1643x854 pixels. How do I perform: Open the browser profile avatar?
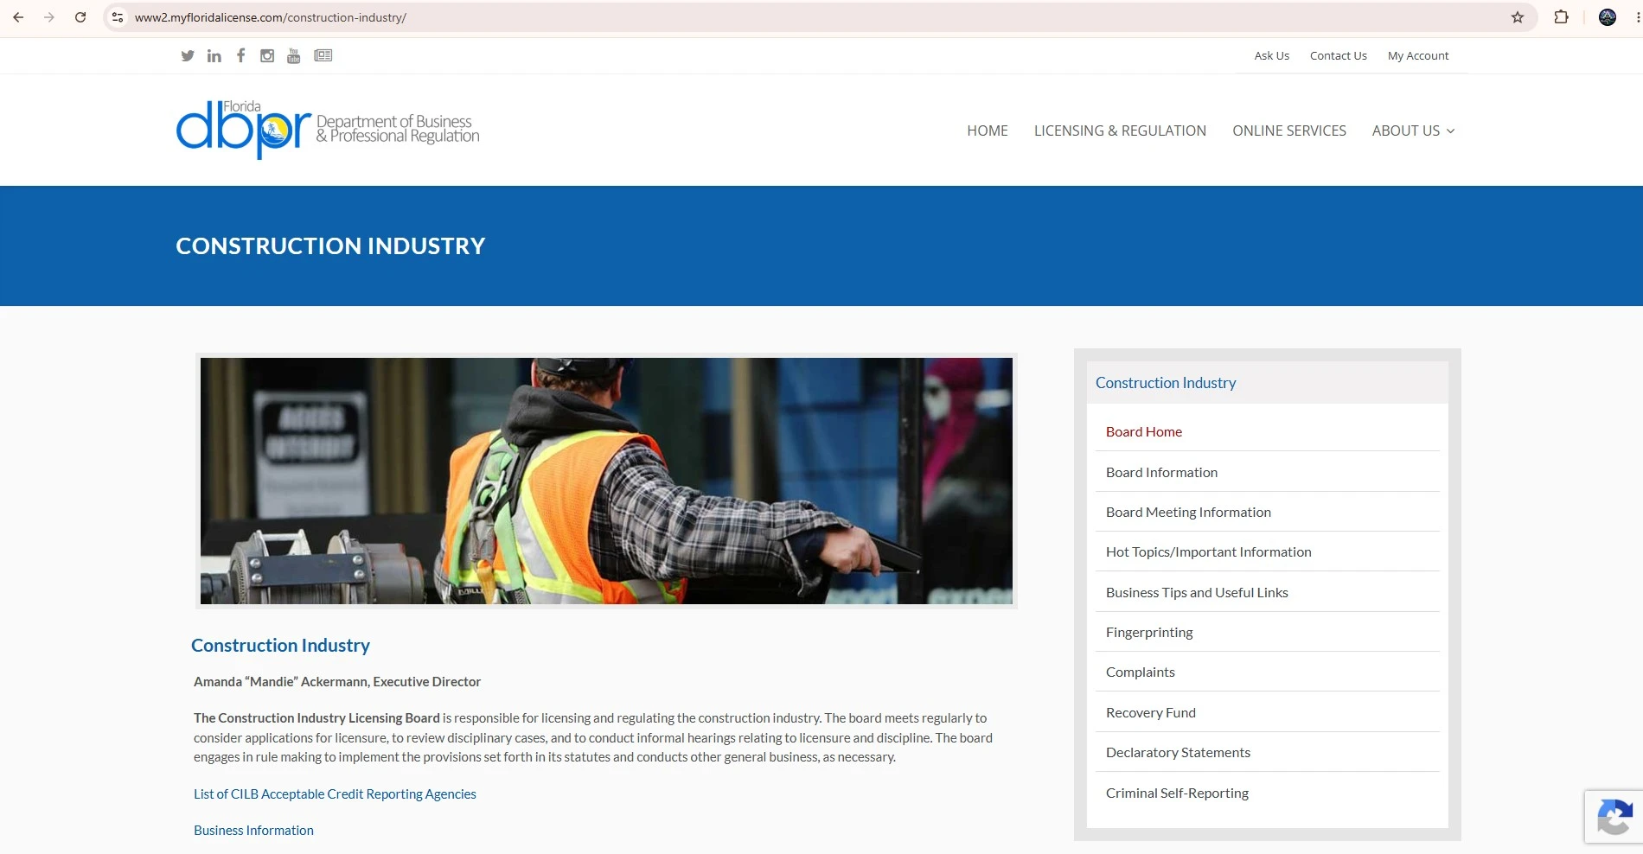point(1608,17)
